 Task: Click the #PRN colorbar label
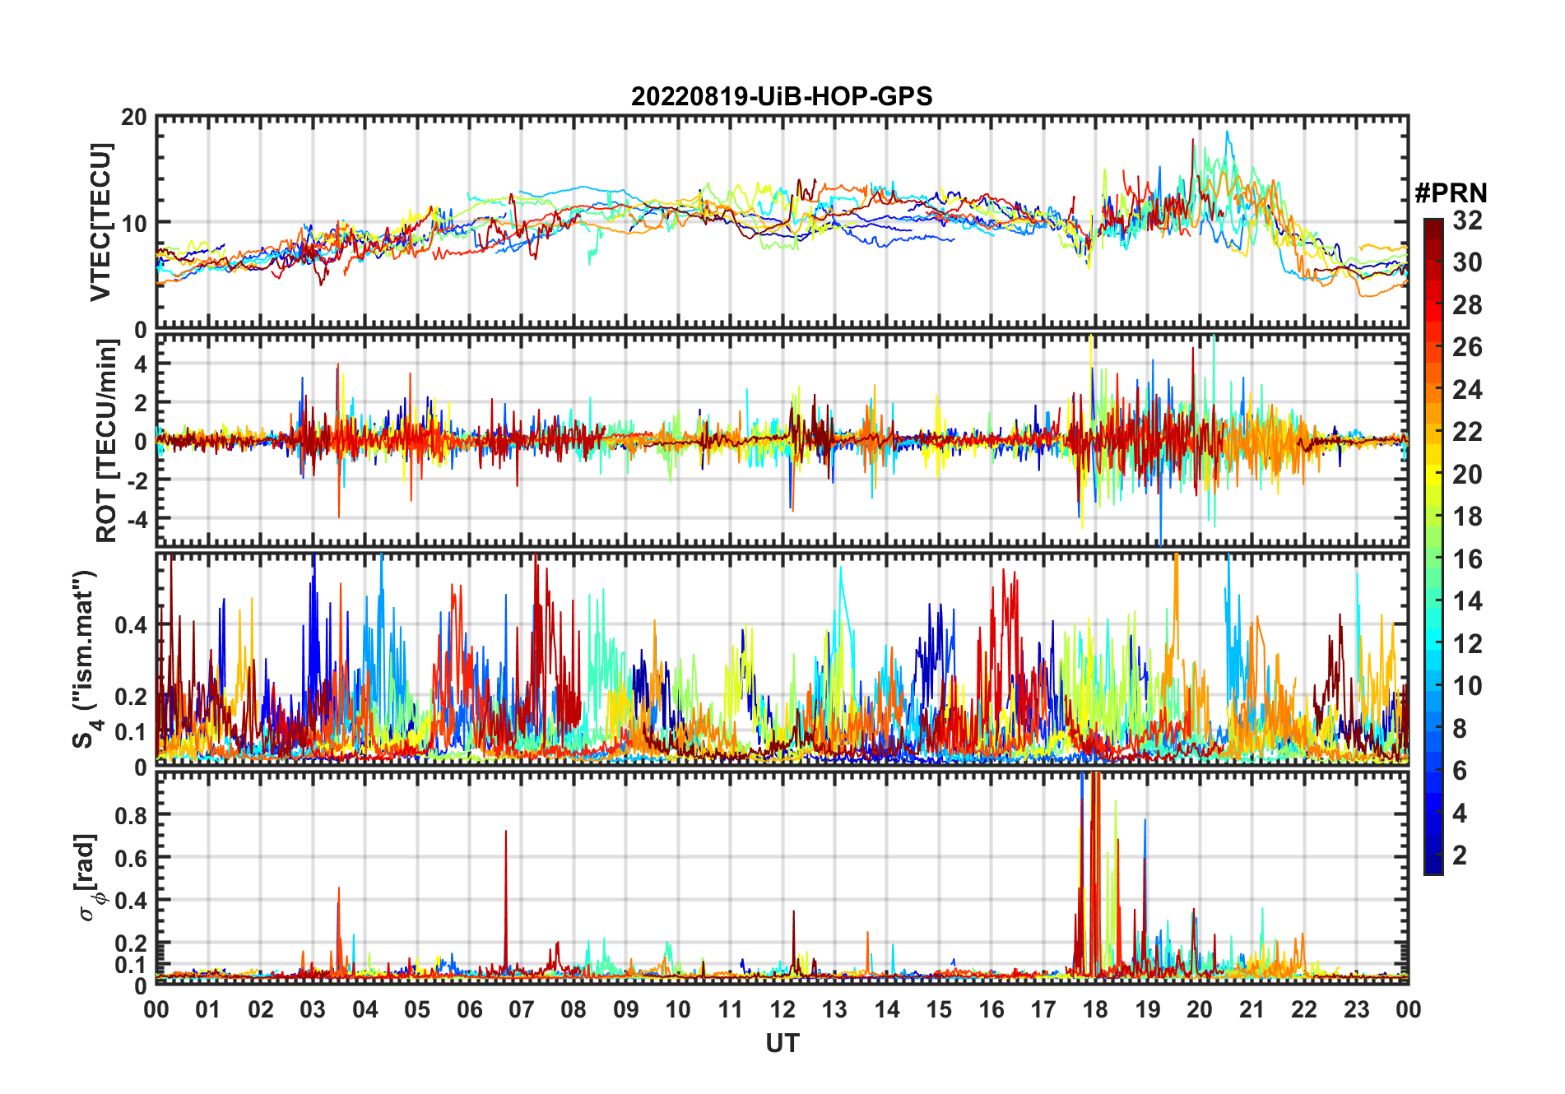tap(1451, 193)
